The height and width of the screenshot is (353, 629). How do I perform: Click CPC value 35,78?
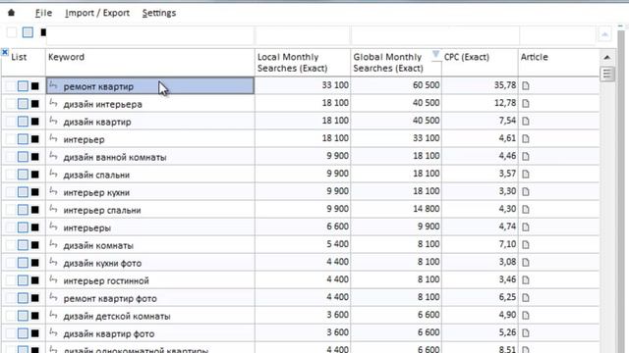(505, 85)
